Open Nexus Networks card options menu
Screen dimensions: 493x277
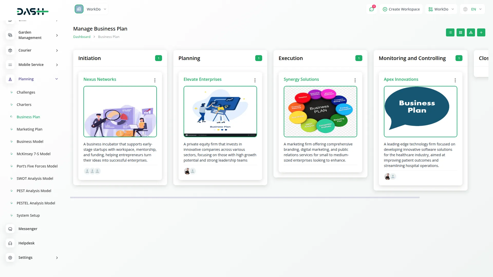click(155, 80)
